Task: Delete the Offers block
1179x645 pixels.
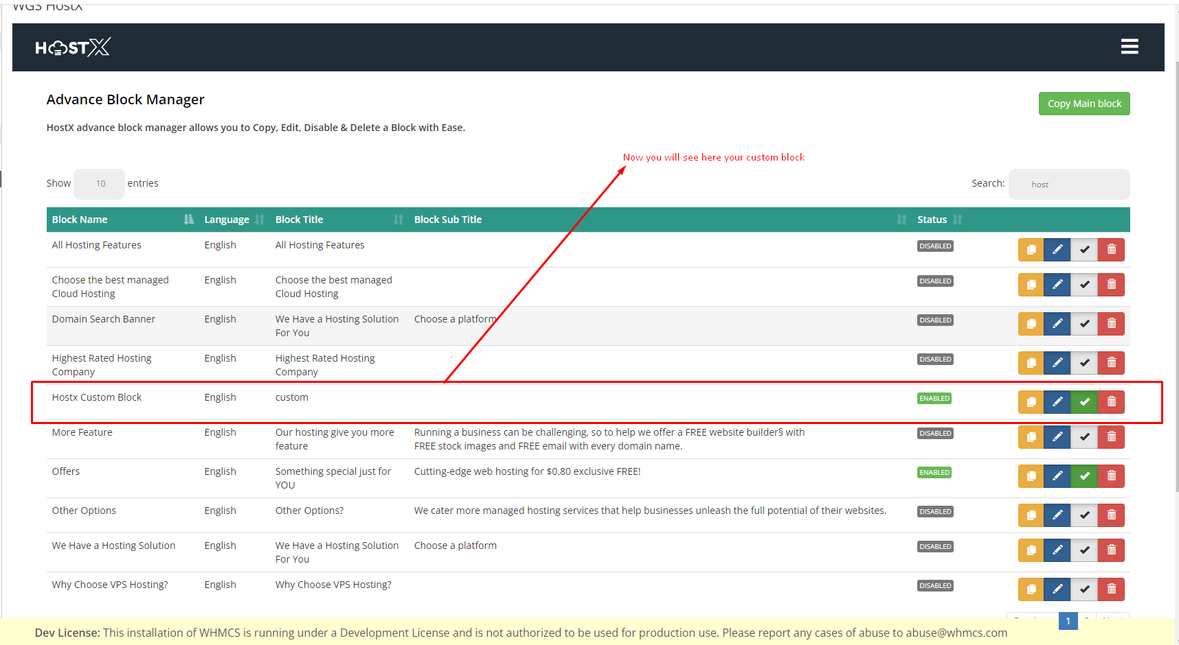Action: coord(1111,476)
